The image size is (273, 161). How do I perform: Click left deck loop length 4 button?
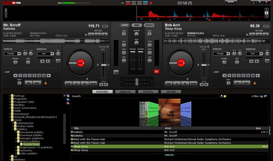point(30,76)
